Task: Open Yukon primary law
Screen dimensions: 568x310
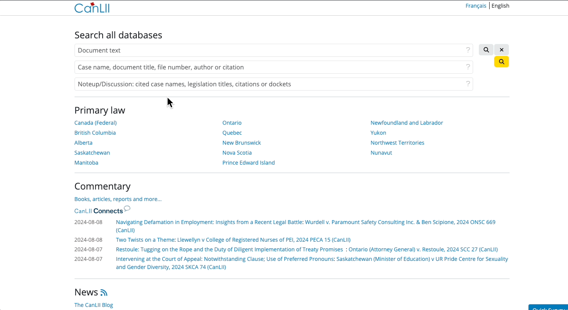Action: tap(379, 133)
